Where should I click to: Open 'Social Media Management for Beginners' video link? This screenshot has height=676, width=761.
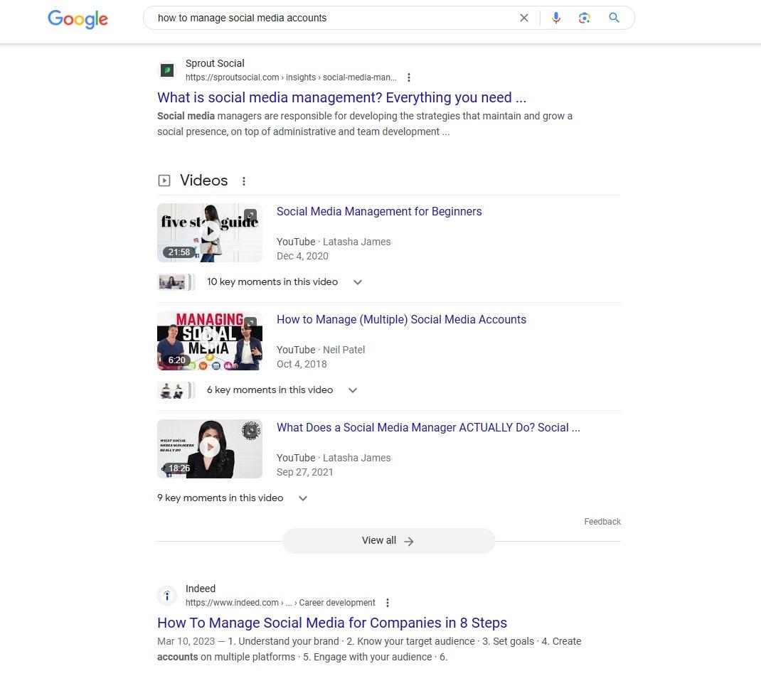[379, 211]
